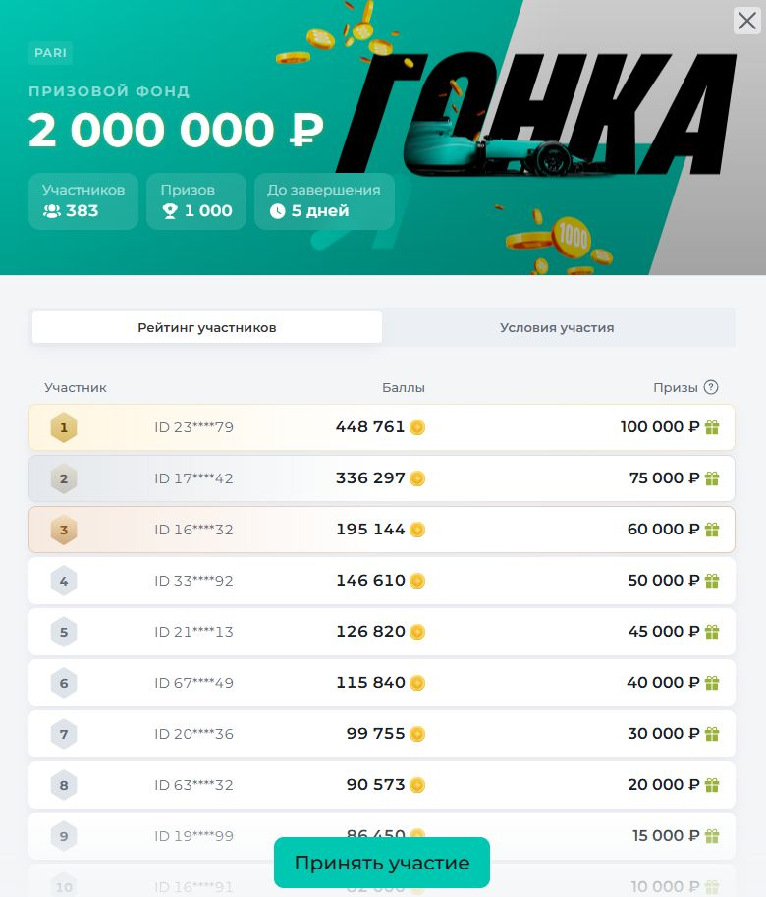766x897 pixels.
Task: Click the bronze rank 3 hexagon badge
Action: [x=64, y=530]
